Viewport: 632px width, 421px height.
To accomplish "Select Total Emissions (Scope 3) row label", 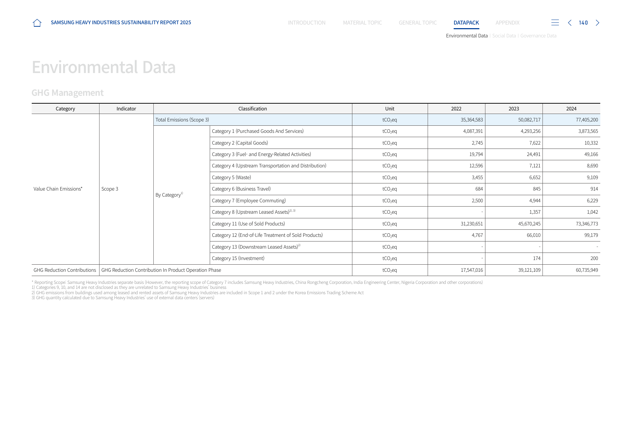I will pyautogui.click(x=182, y=120).
